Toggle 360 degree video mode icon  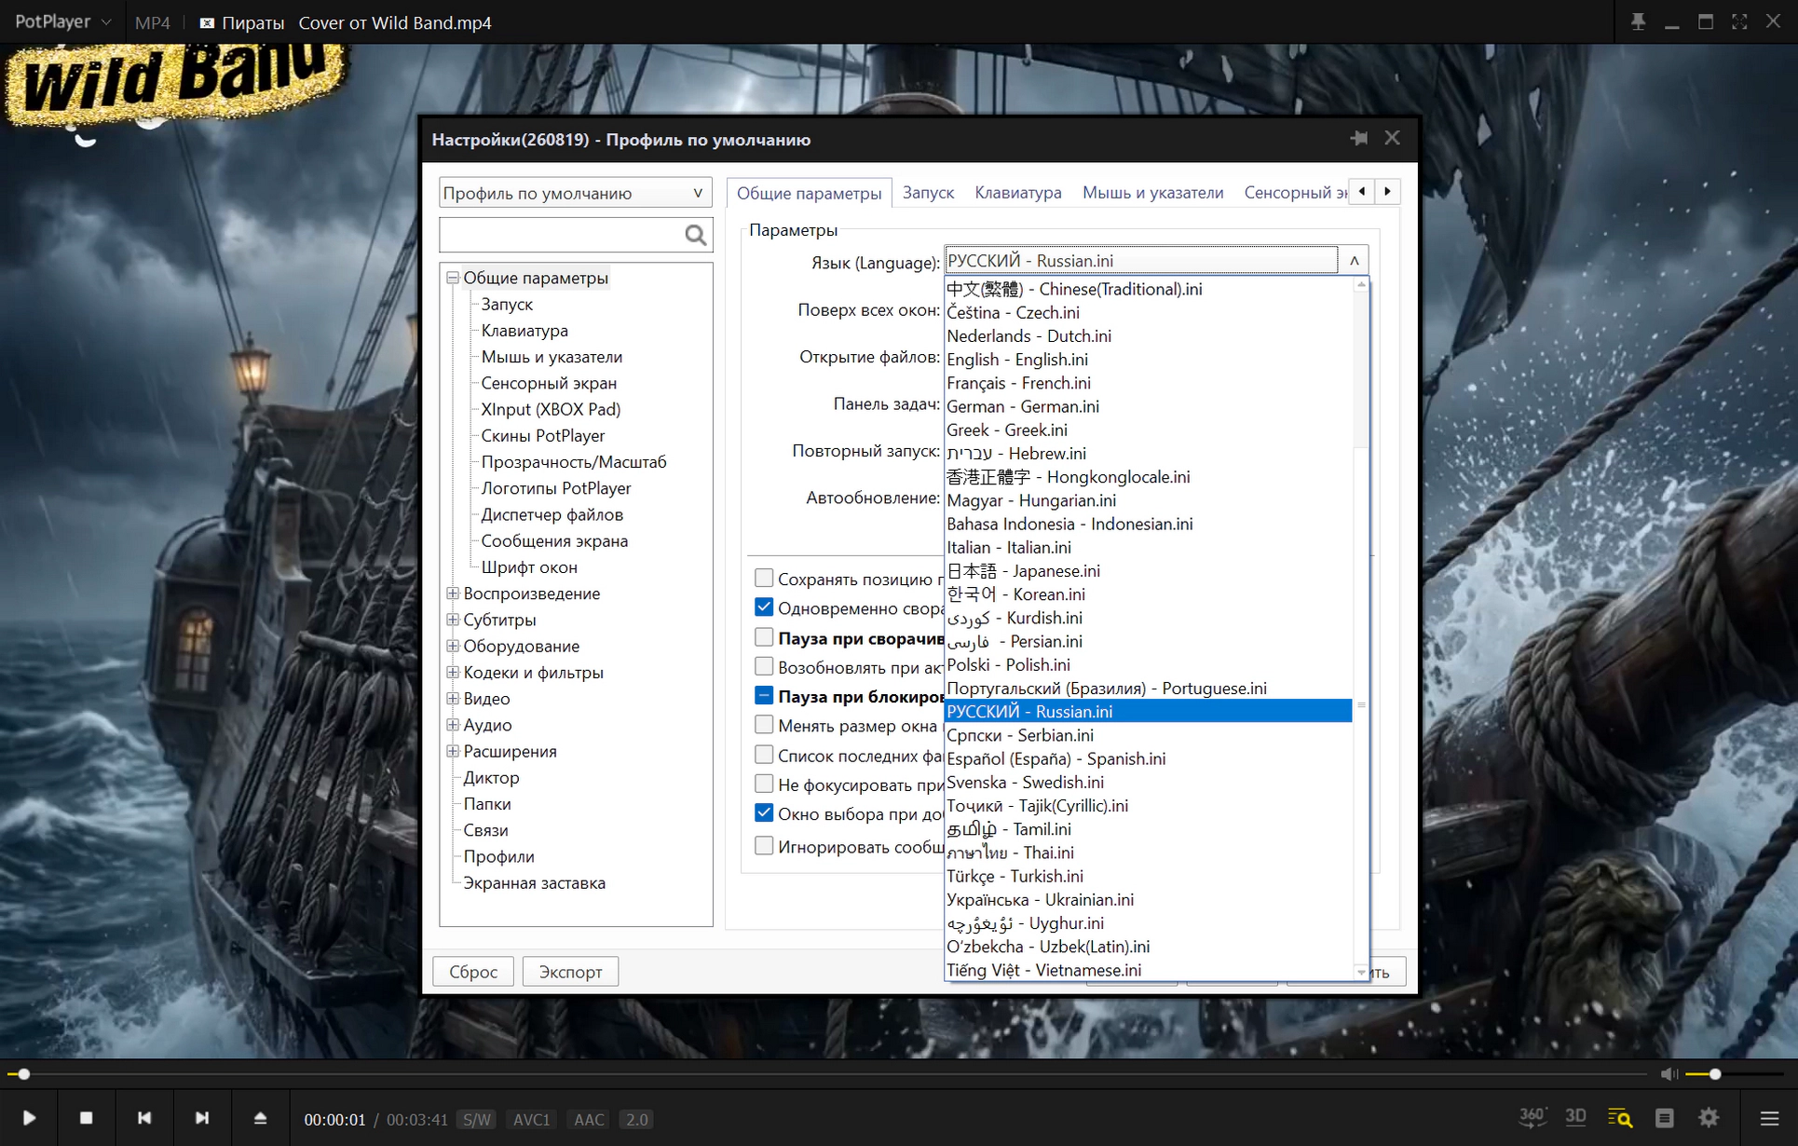1532,1116
